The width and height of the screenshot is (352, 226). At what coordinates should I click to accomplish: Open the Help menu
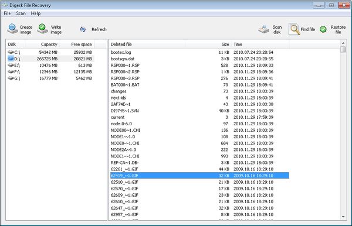(x=36, y=13)
